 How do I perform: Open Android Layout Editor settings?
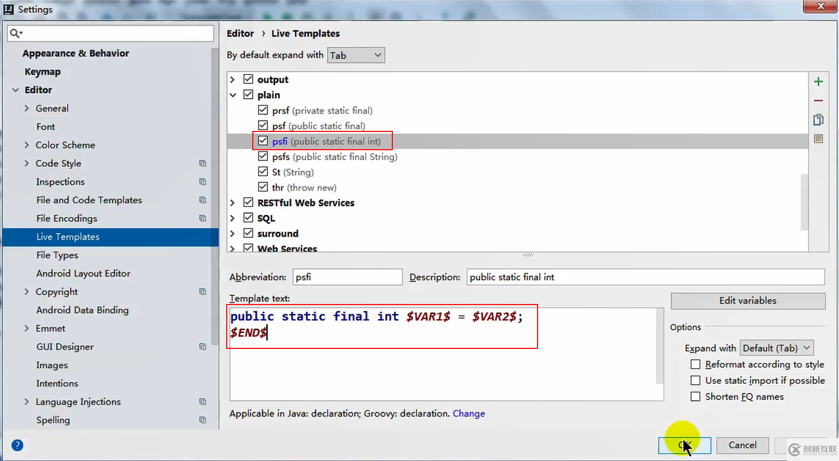83,273
